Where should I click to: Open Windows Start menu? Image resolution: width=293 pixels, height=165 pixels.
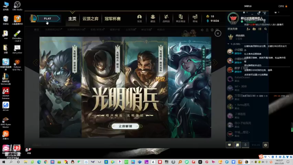tap(4, 162)
